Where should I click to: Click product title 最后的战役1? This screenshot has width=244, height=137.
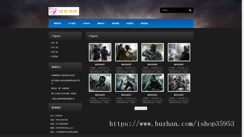point(153,95)
